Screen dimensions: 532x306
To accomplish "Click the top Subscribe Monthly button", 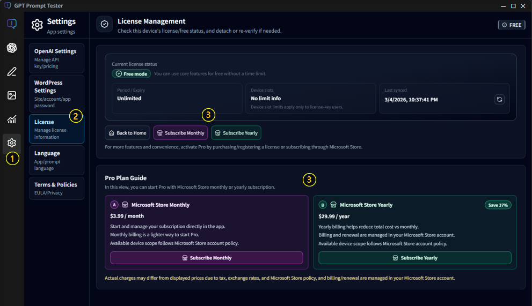I will [x=180, y=133].
